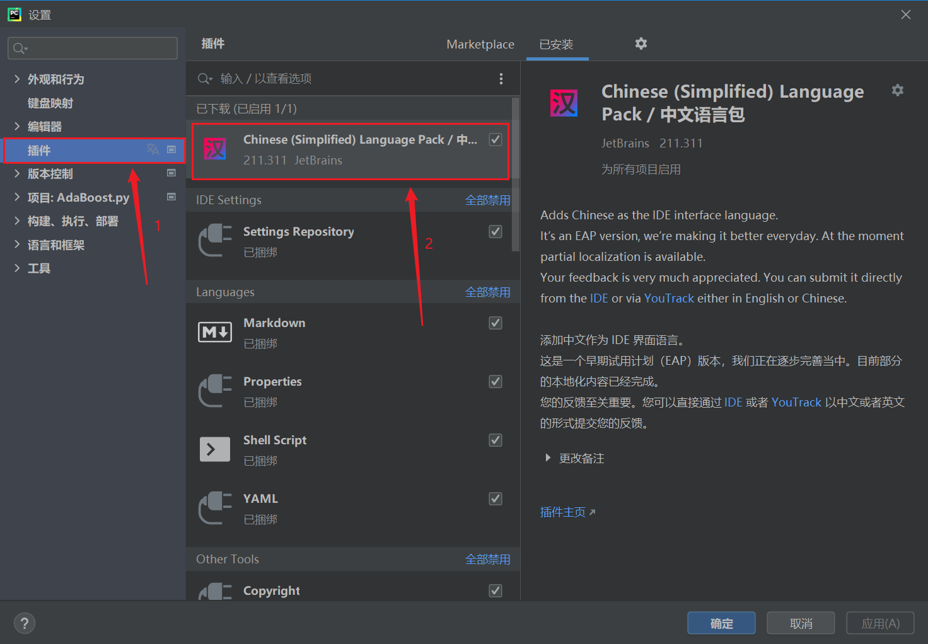Toggle the Shell Script plugin checkbox
The width and height of the screenshot is (928, 644).
(496, 440)
